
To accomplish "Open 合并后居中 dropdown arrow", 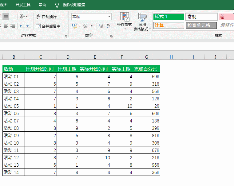I will click(x=64, y=26).
